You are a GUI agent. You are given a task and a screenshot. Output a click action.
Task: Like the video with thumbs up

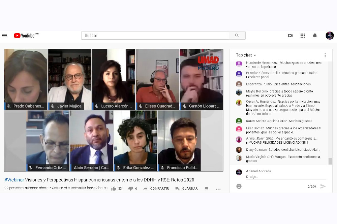coord(114,189)
